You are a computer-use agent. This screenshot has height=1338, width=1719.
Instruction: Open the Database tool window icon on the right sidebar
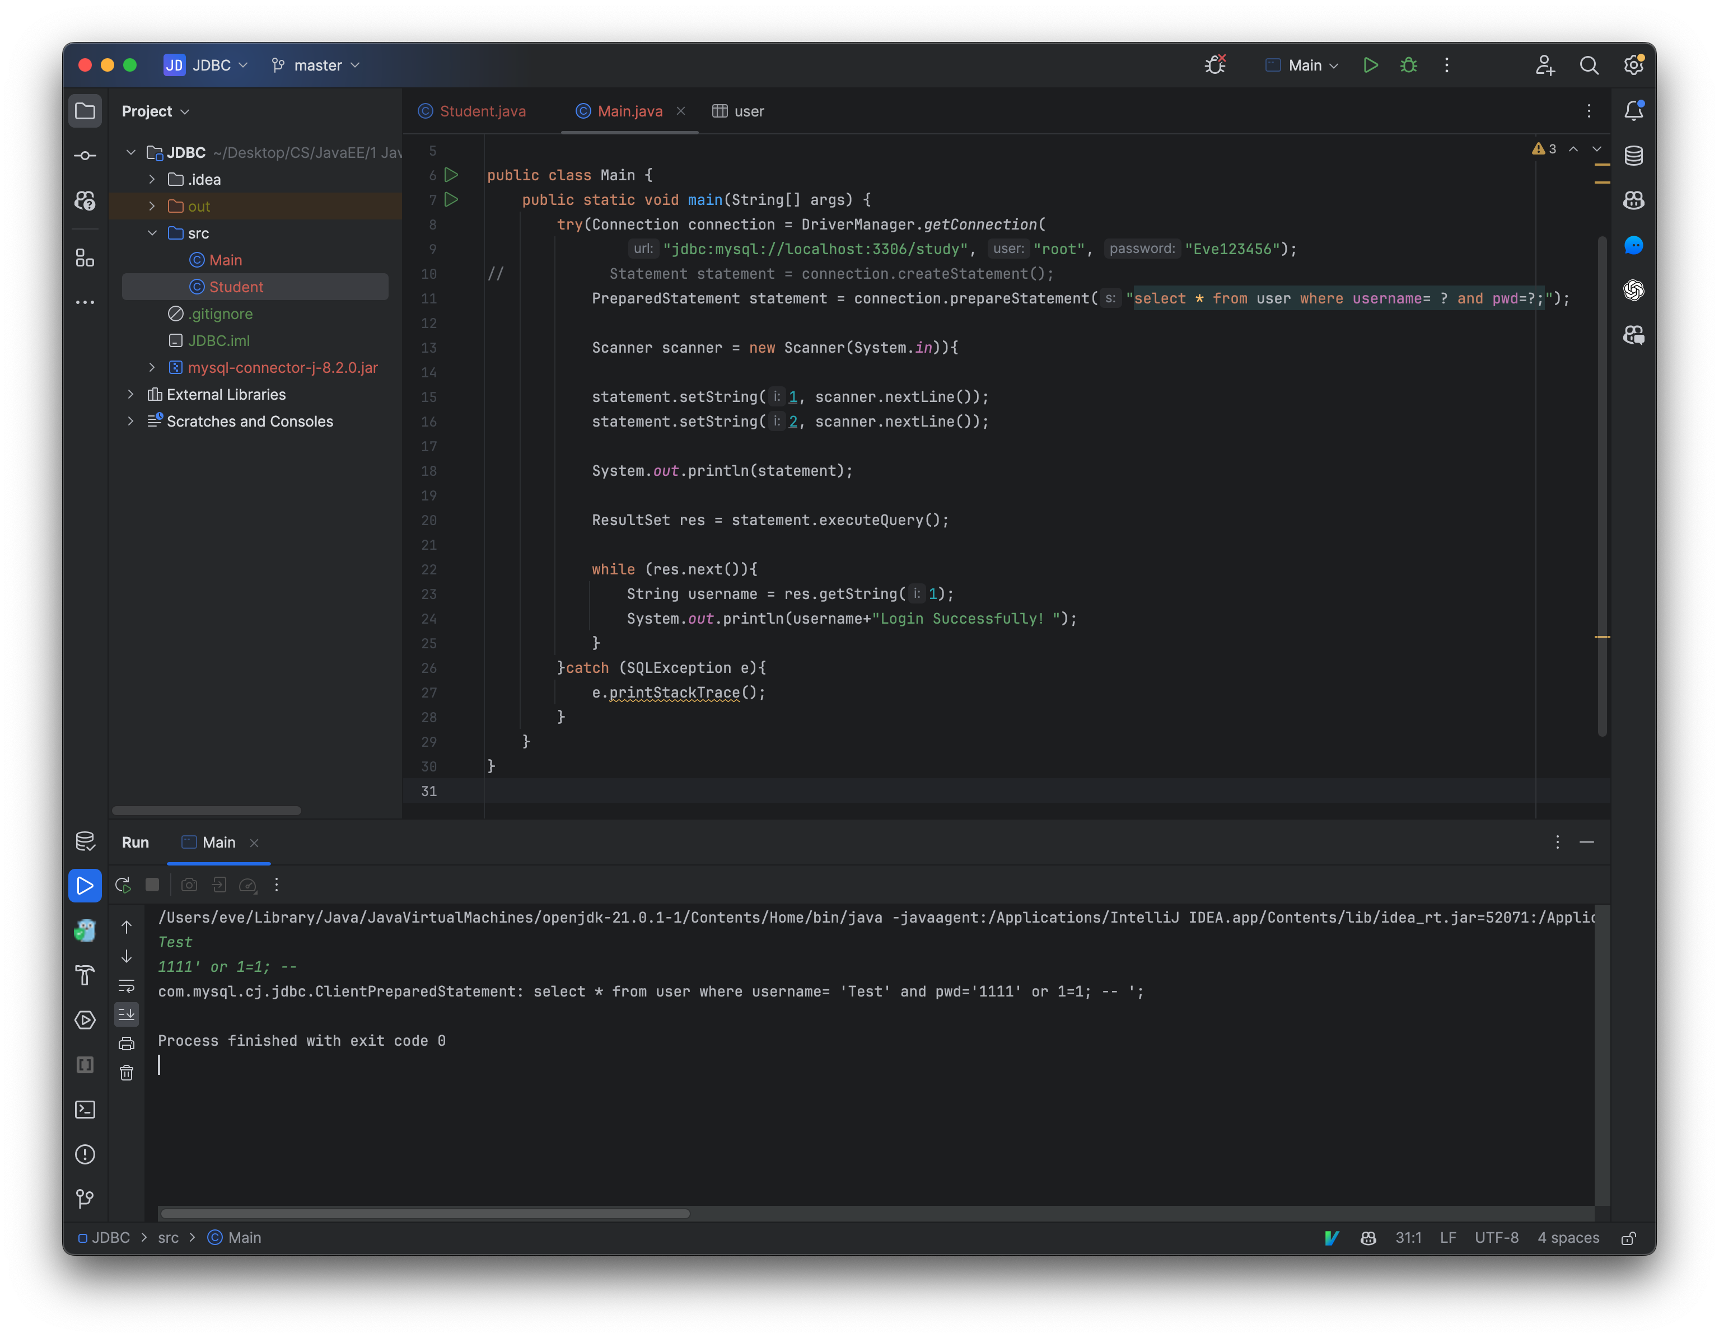[1633, 156]
